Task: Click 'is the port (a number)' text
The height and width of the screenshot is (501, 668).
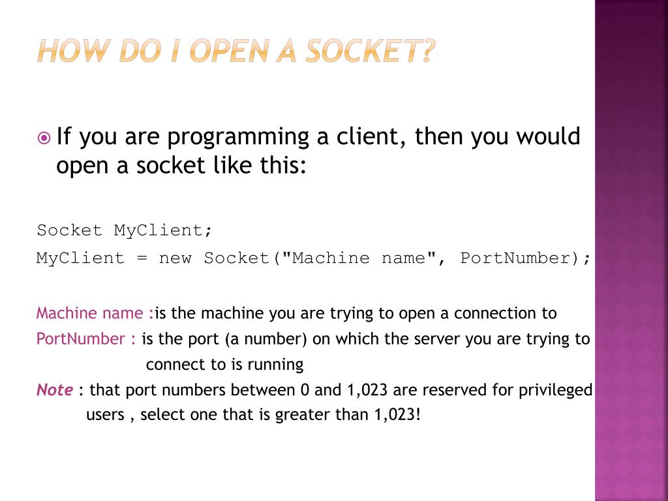Action: [x=224, y=339]
